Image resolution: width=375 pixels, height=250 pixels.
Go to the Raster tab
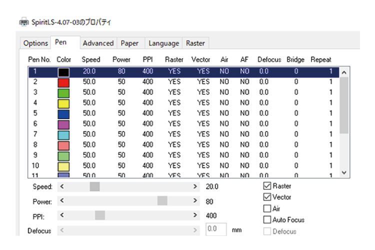point(195,43)
